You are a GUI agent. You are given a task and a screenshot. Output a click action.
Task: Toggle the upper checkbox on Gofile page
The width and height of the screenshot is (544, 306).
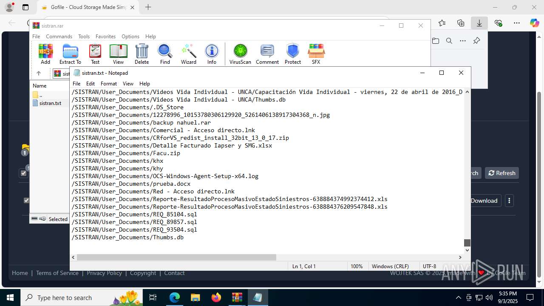[23, 173]
